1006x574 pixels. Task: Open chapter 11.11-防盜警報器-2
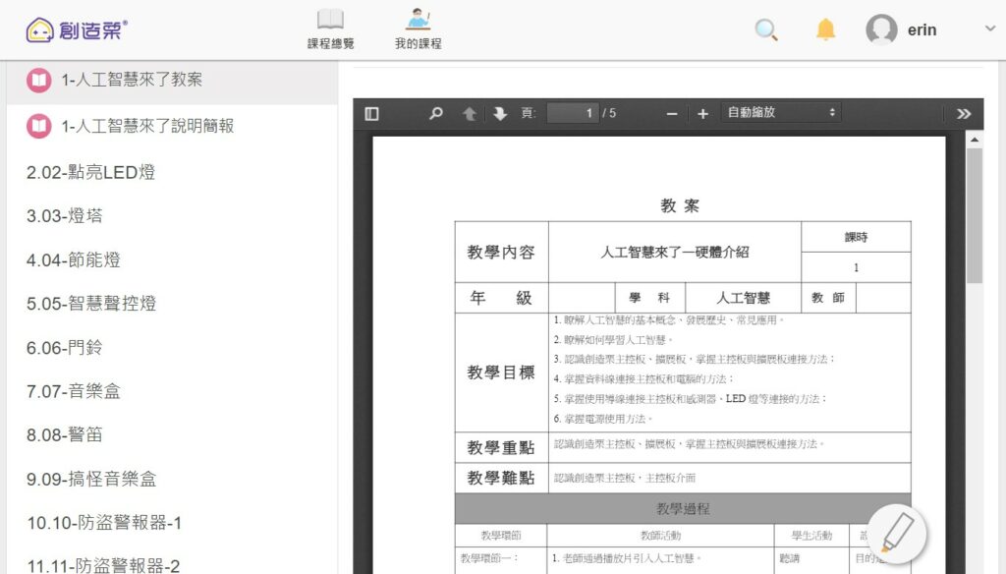coord(103,566)
